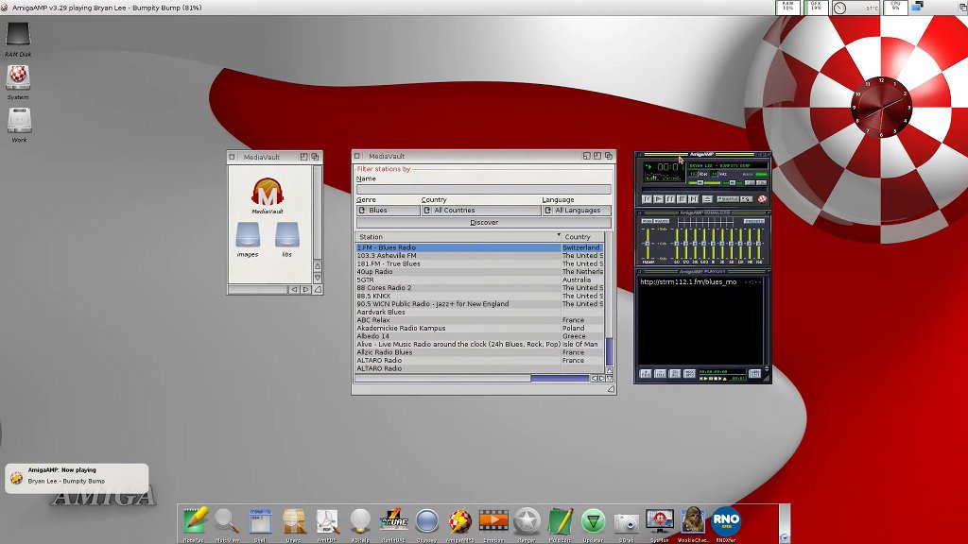This screenshot has width=968, height=544.
Task: Select 181.FM - True Blues station
Action: (x=479, y=263)
